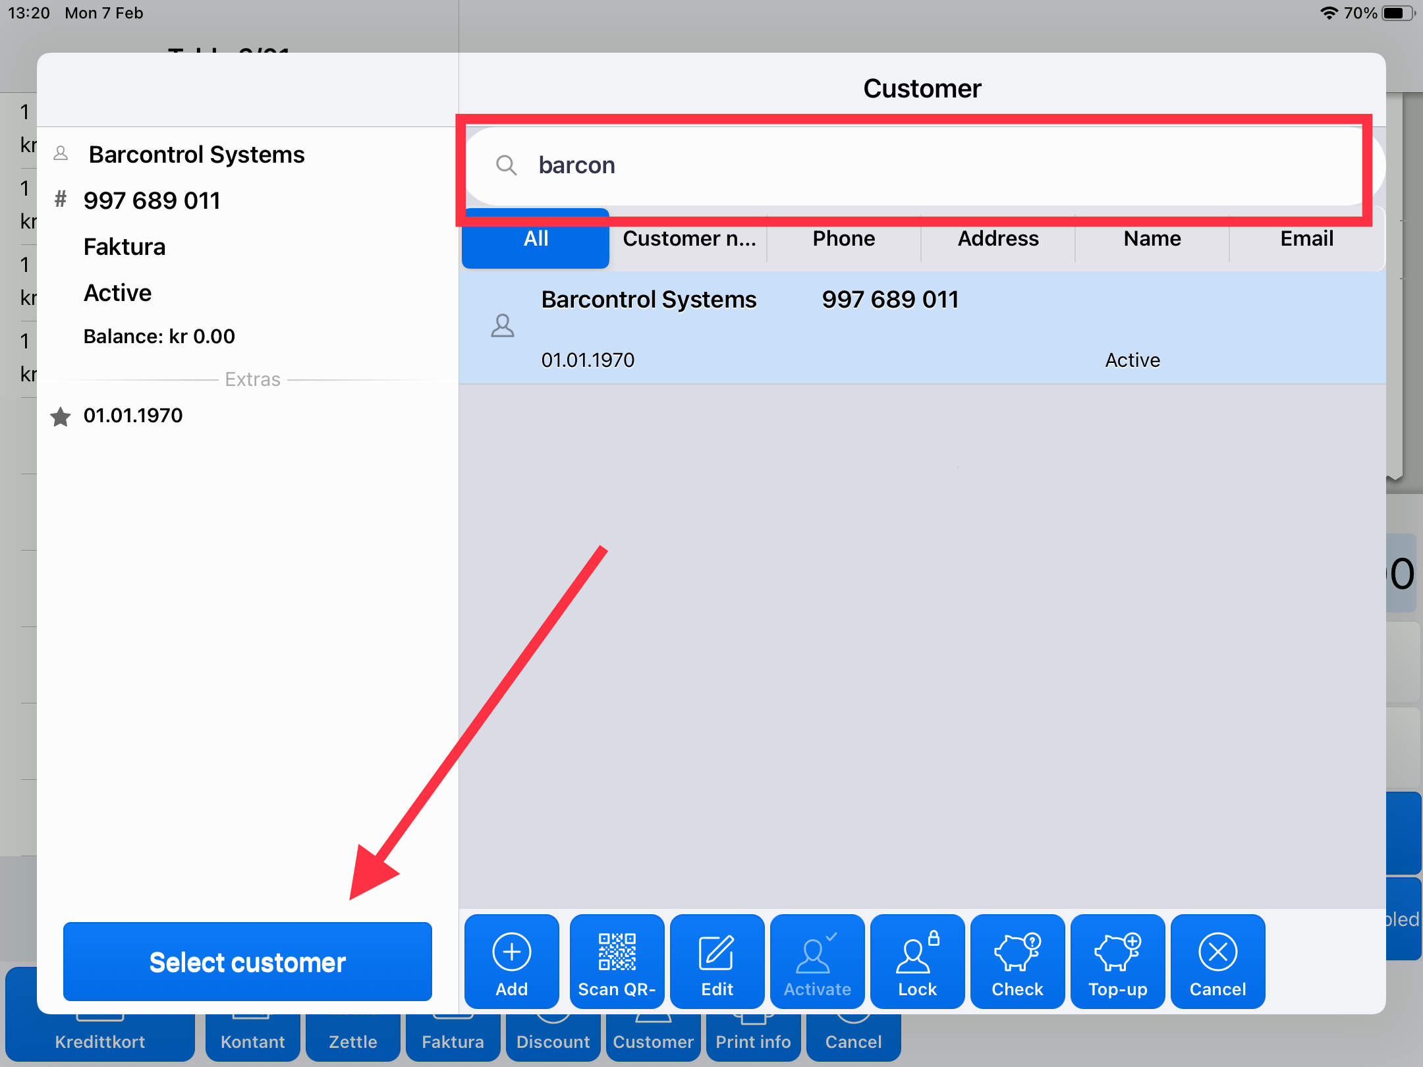The image size is (1423, 1067).
Task: Open the Top-up piggy bank button
Action: click(x=1117, y=961)
